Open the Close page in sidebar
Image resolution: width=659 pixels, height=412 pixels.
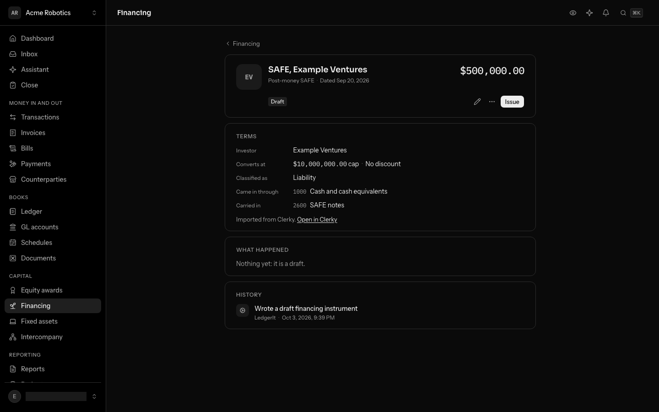point(53,85)
